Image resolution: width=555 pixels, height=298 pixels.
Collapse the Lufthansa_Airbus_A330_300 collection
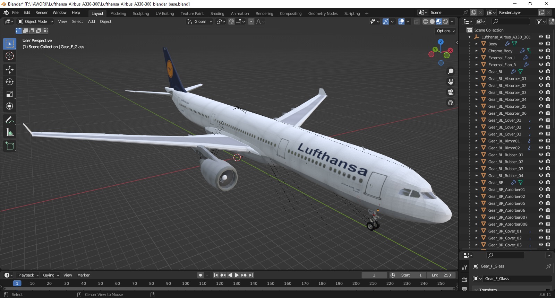point(469,37)
